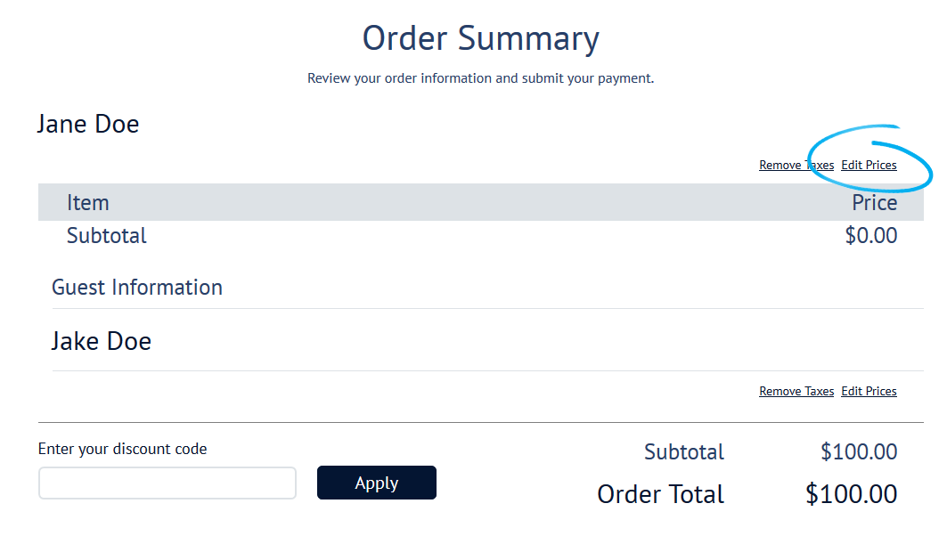Select the Guest Information section label
This screenshot has height=536, width=947.
tap(136, 287)
